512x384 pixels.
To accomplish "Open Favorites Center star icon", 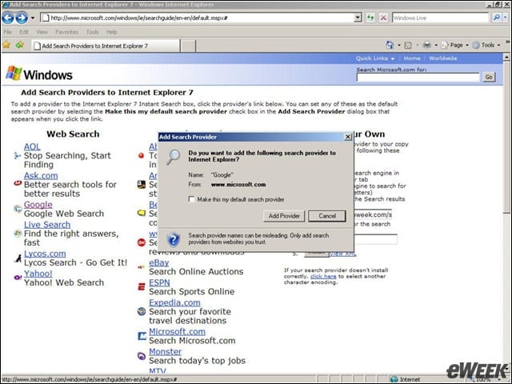I will (6, 45).
